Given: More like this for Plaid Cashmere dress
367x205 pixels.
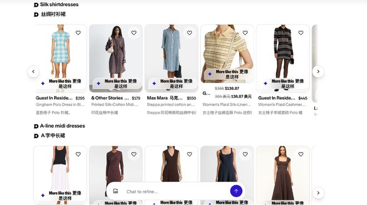Looking at the screenshot, I should coord(284,84).
